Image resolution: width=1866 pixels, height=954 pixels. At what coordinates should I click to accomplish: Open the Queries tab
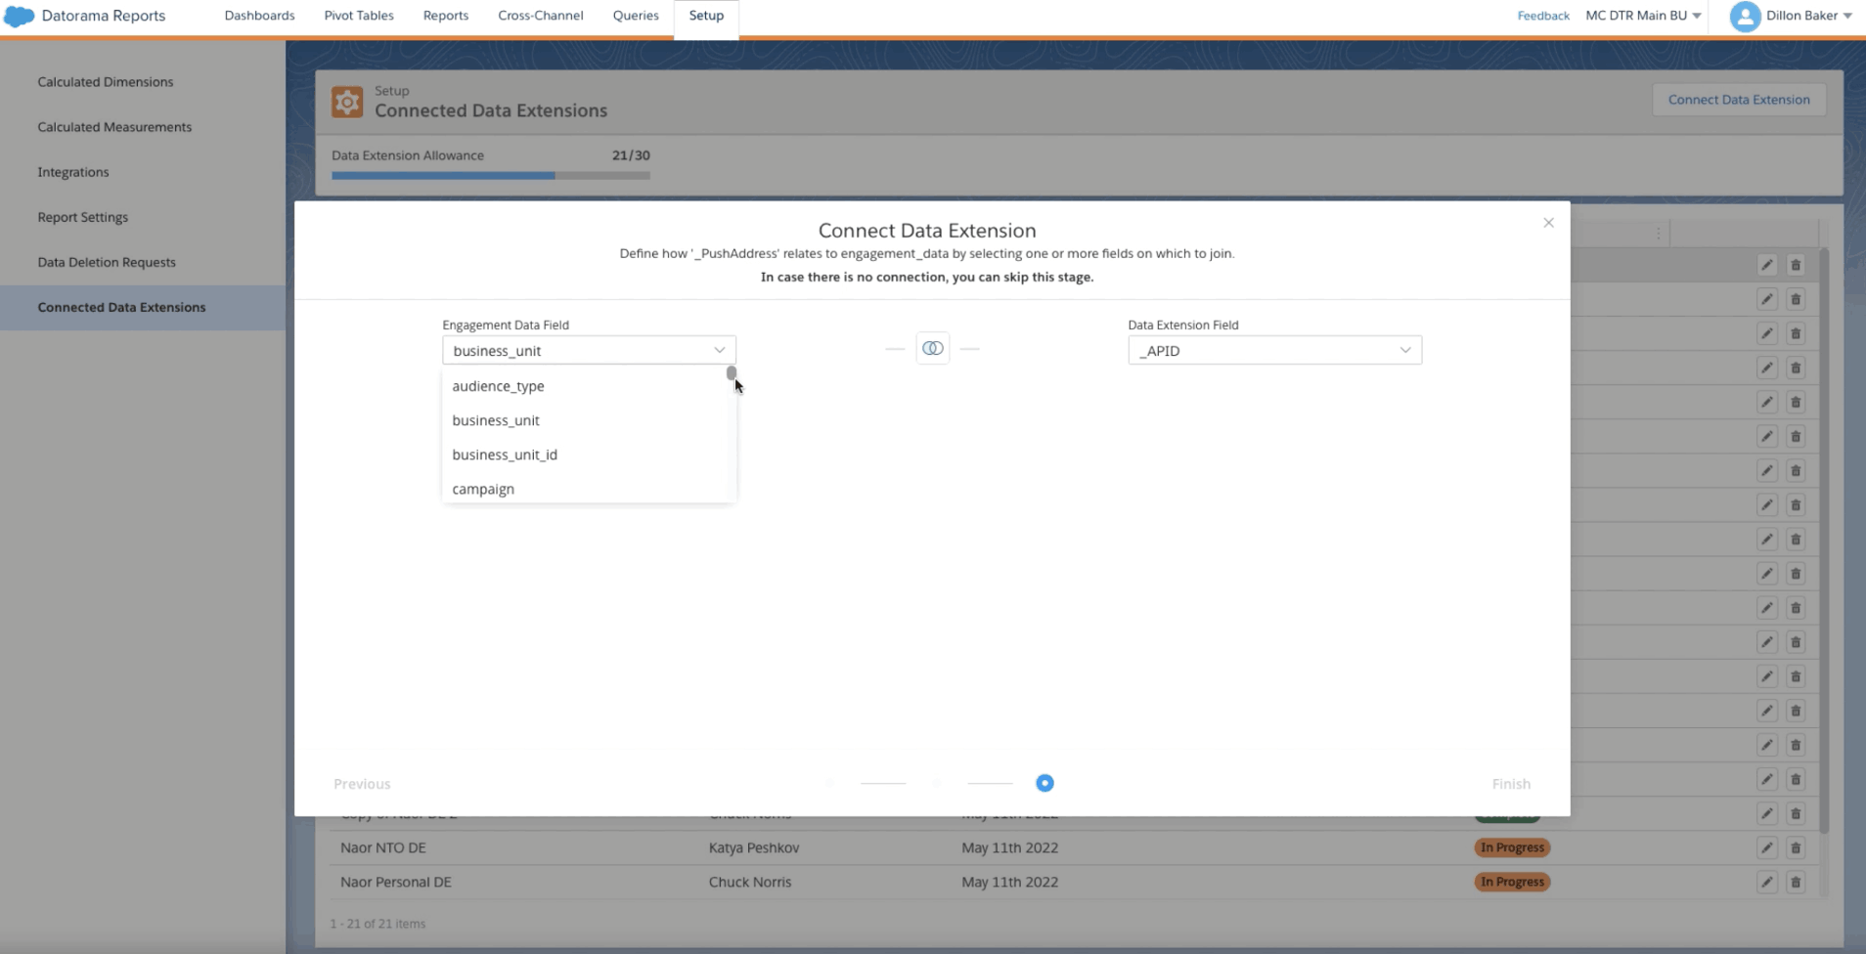(636, 16)
